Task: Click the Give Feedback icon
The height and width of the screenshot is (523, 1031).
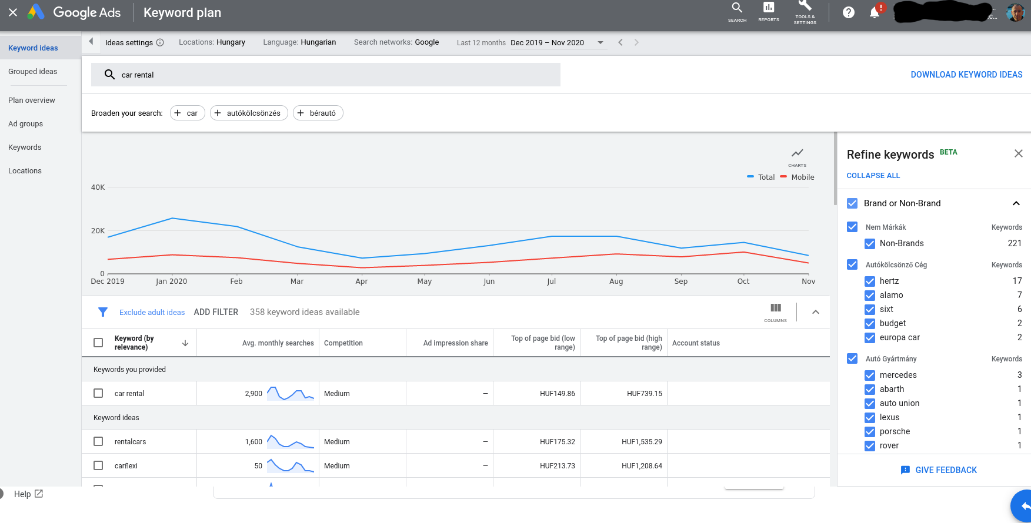Action: click(906, 470)
